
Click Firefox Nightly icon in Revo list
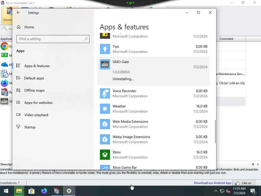[5, 83]
